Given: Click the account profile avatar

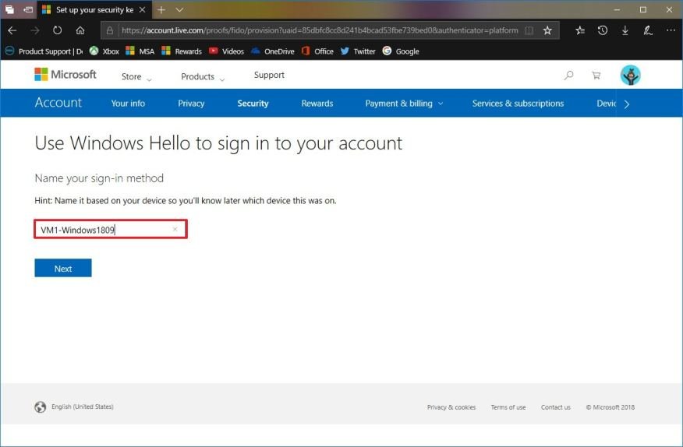Looking at the screenshot, I should point(630,76).
